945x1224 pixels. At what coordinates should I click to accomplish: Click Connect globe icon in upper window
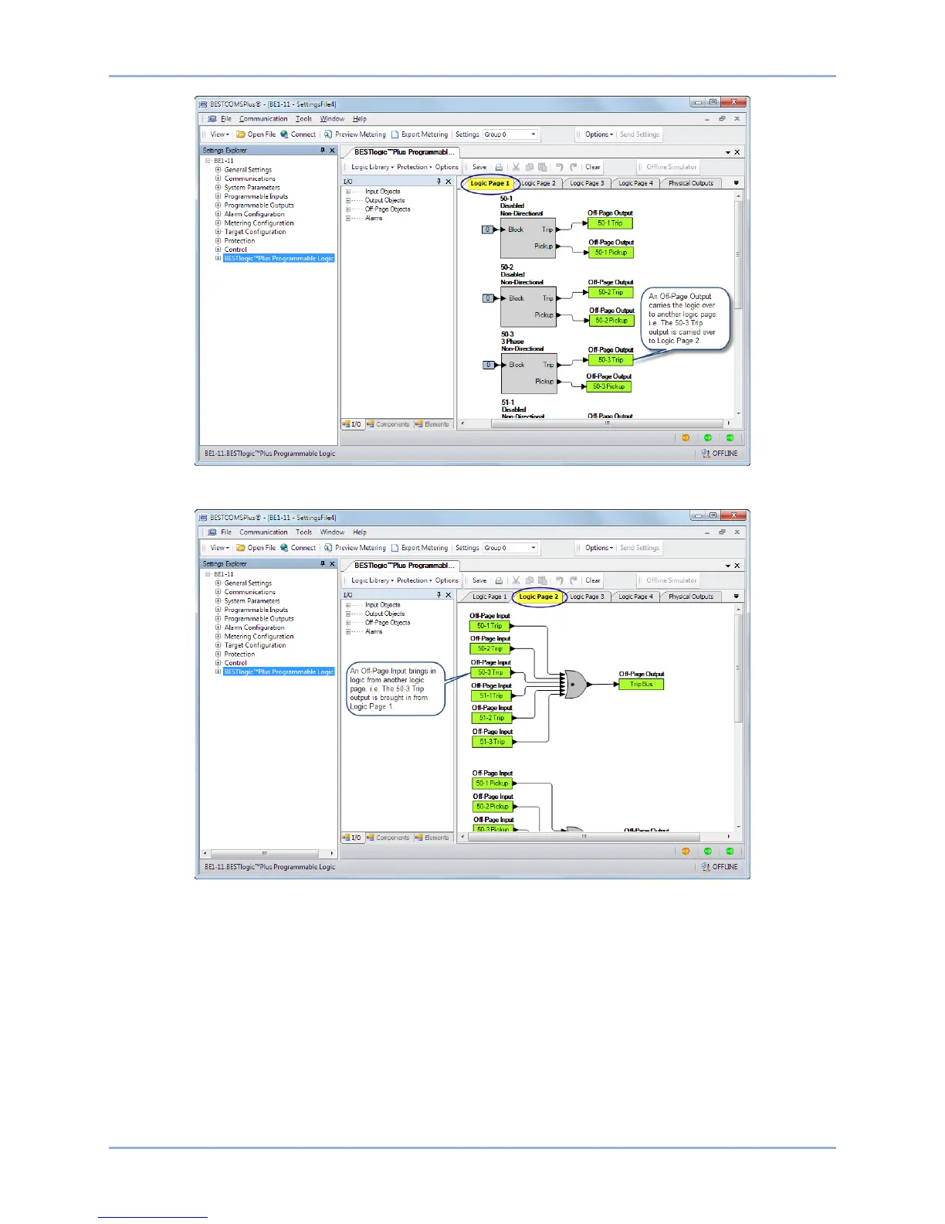(284, 134)
